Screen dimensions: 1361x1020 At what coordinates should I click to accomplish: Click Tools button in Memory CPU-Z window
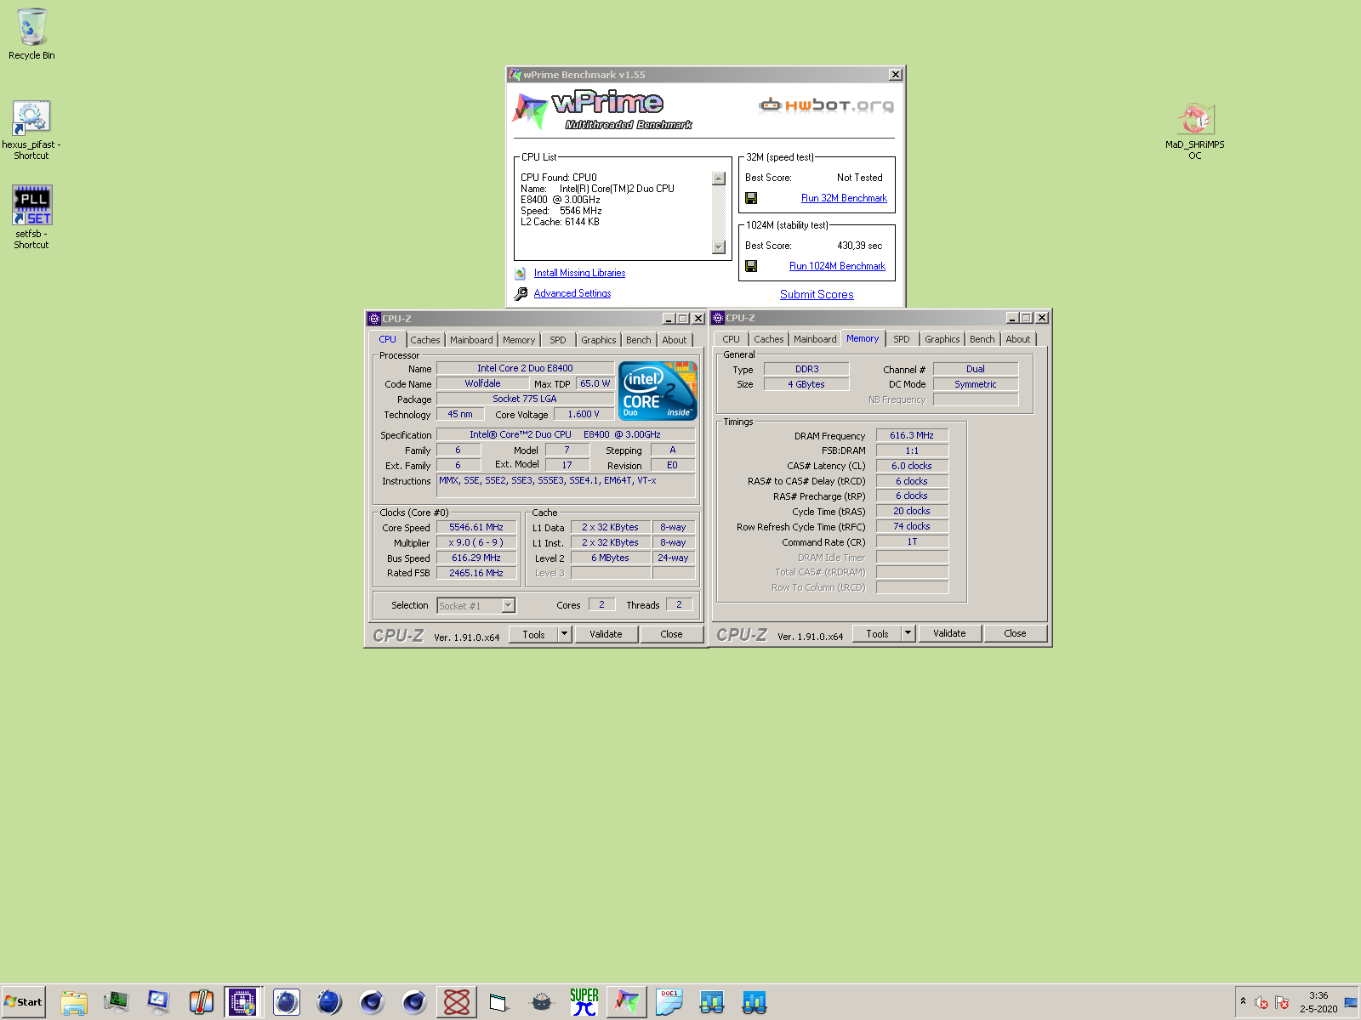(x=877, y=633)
